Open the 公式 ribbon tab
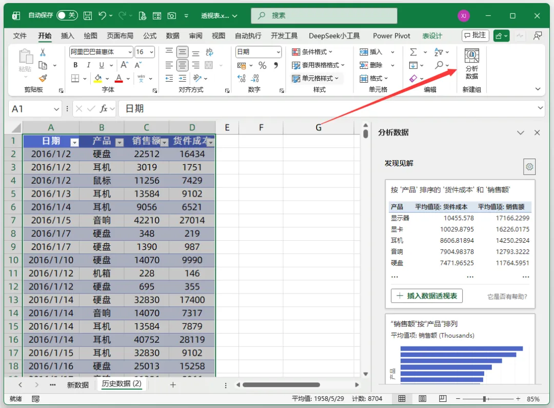The image size is (554, 408). pos(150,36)
